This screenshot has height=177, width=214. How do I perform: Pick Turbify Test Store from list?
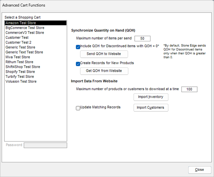pyautogui.click(x=36, y=77)
